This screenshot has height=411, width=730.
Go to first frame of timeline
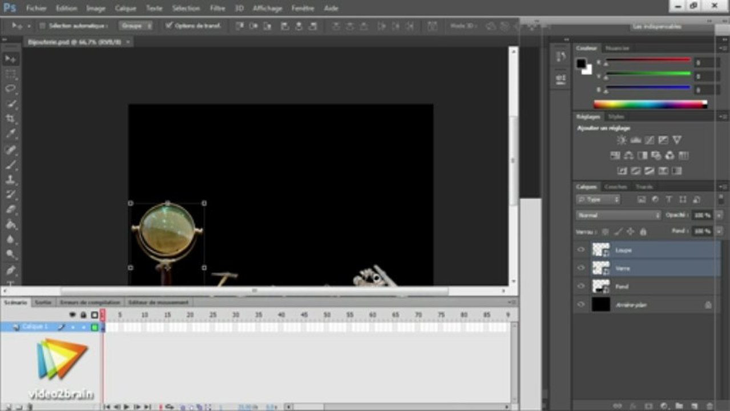pos(107,406)
